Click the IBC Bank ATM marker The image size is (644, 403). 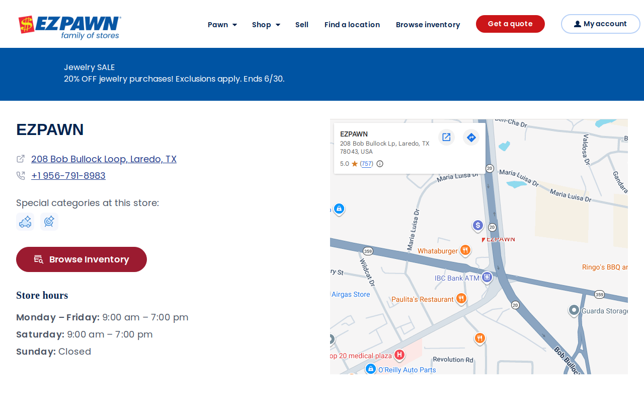click(487, 278)
